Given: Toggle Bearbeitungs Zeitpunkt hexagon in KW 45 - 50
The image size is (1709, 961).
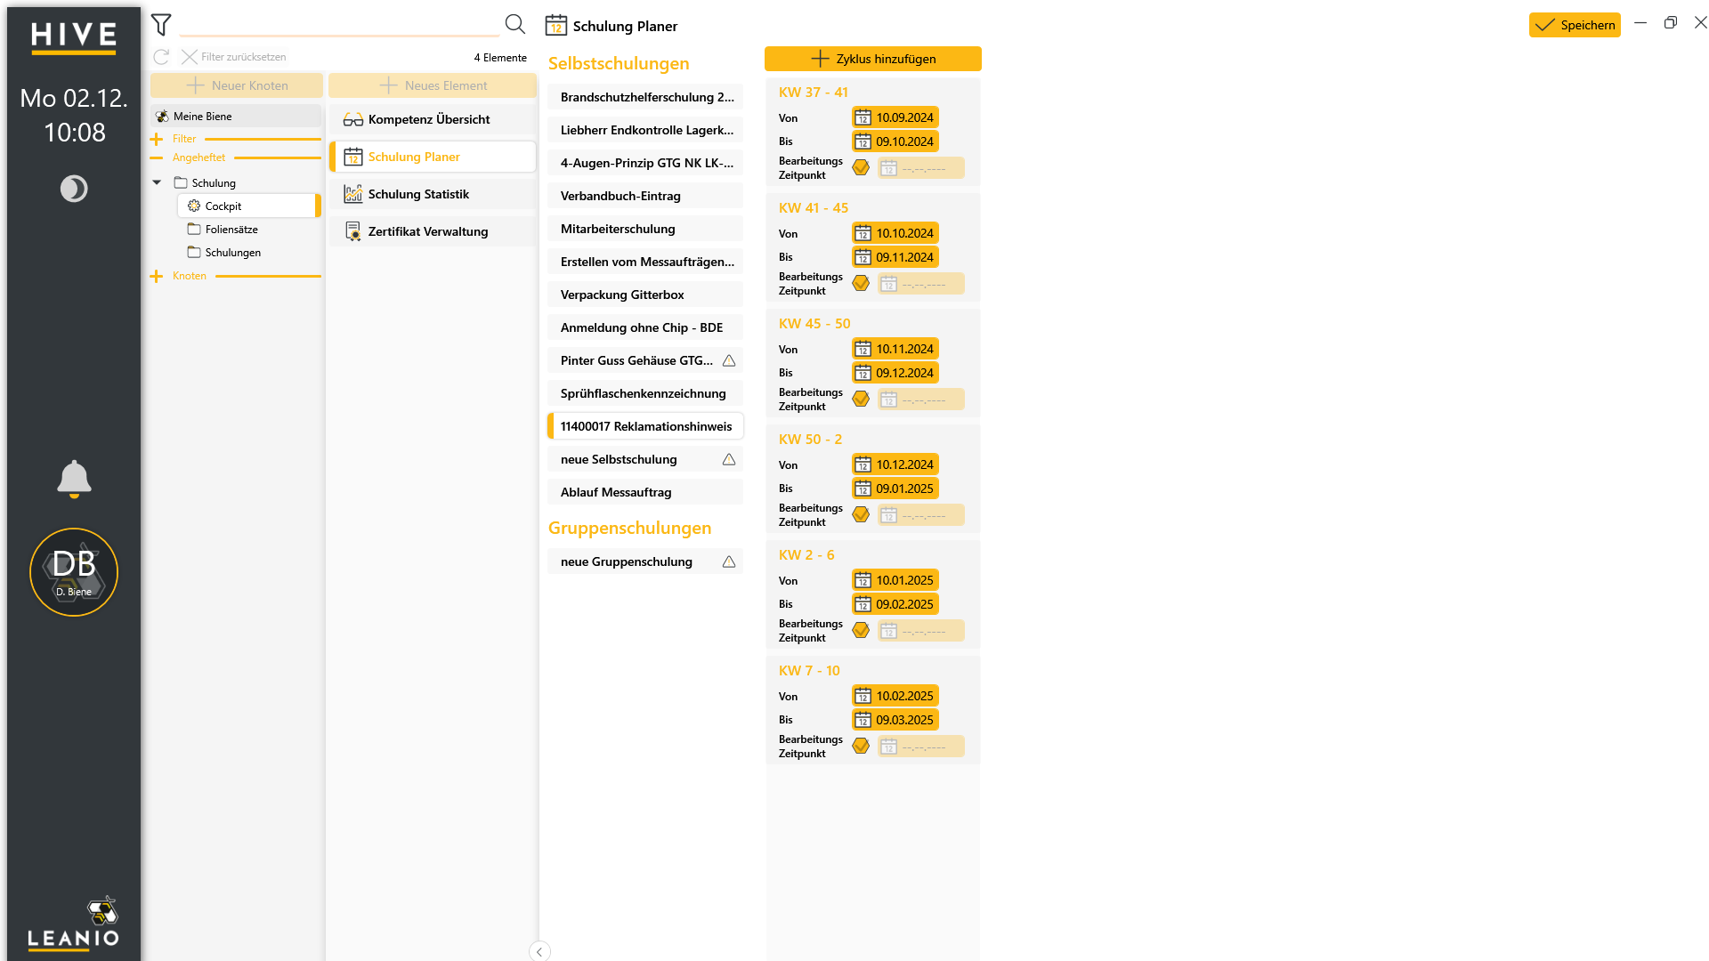Looking at the screenshot, I should tap(861, 399).
